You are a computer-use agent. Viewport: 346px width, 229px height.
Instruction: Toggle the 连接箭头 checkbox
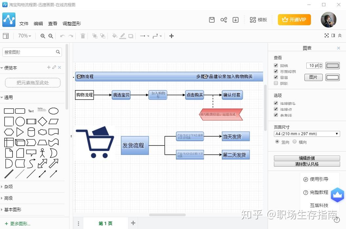click(276, 103)
